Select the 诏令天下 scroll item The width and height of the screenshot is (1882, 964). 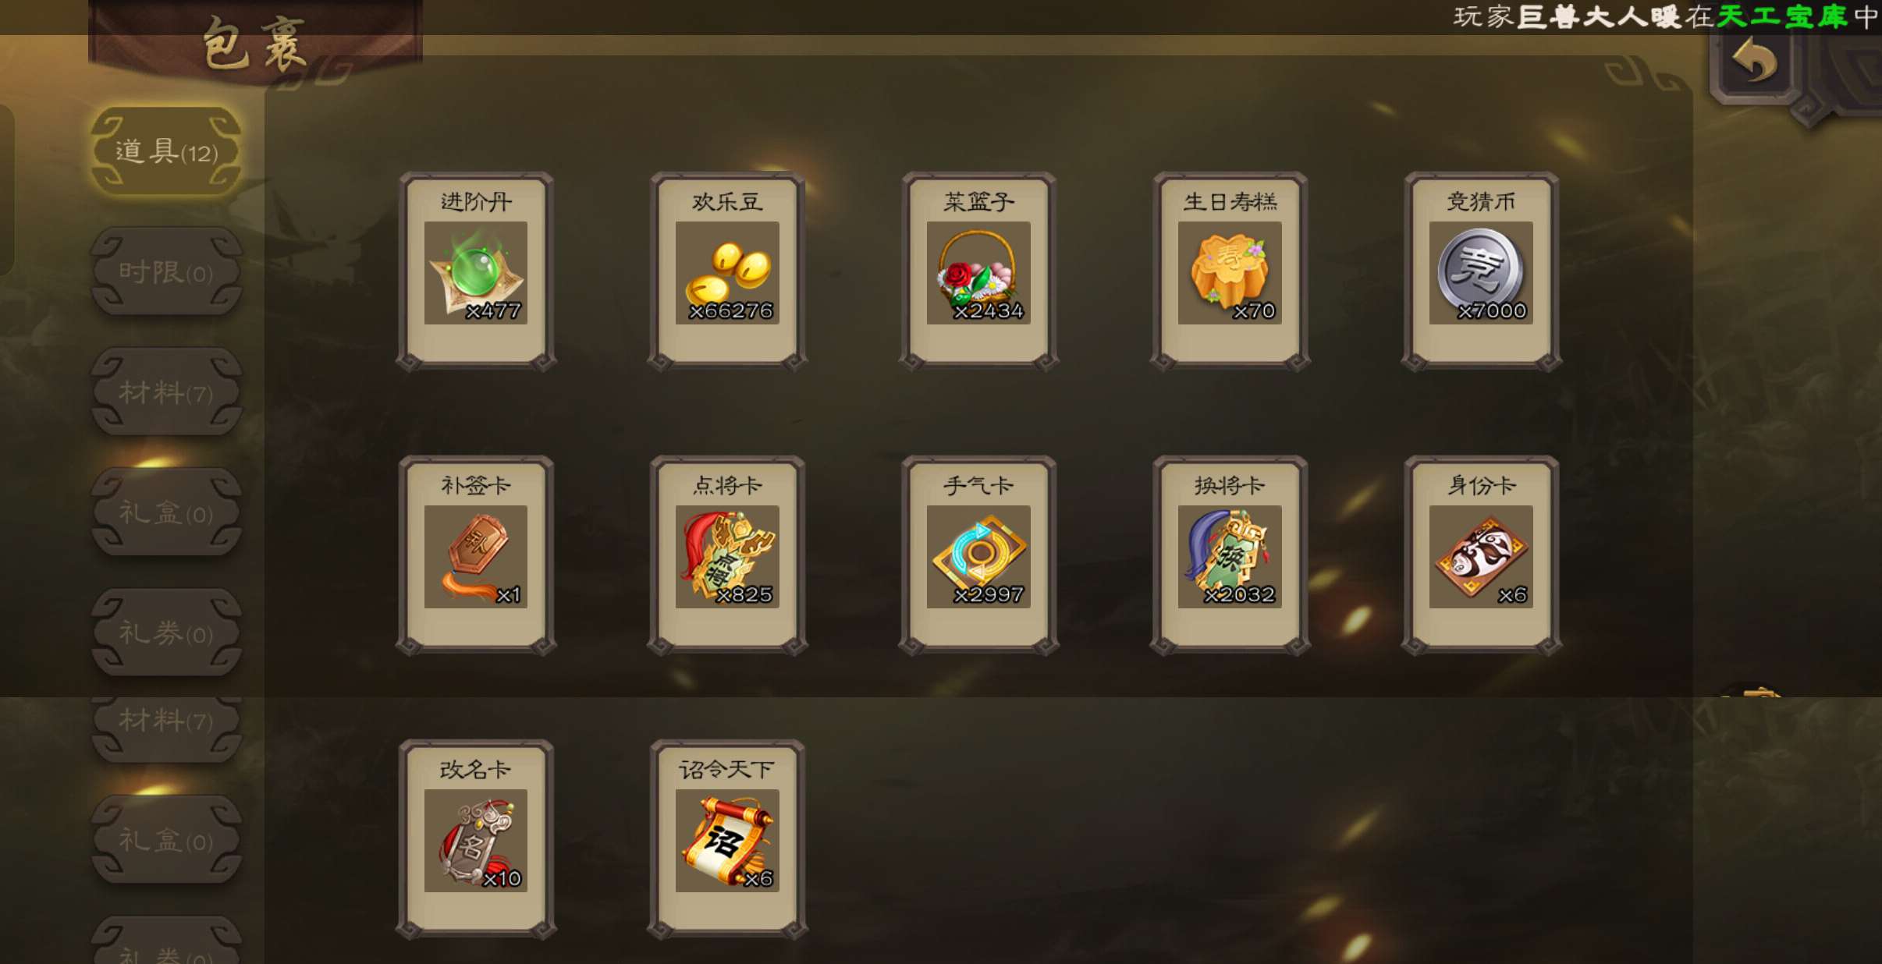coord(727,839)
